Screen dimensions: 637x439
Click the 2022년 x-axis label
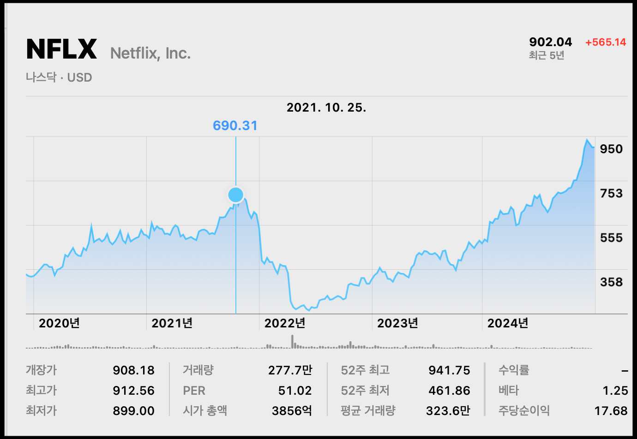[285, 323]
